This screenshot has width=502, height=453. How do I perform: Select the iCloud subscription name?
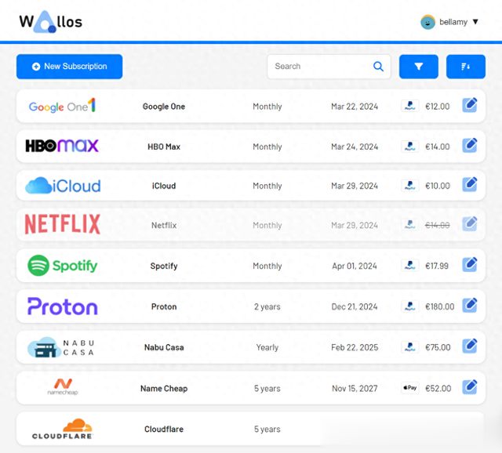tap(164, 186)
